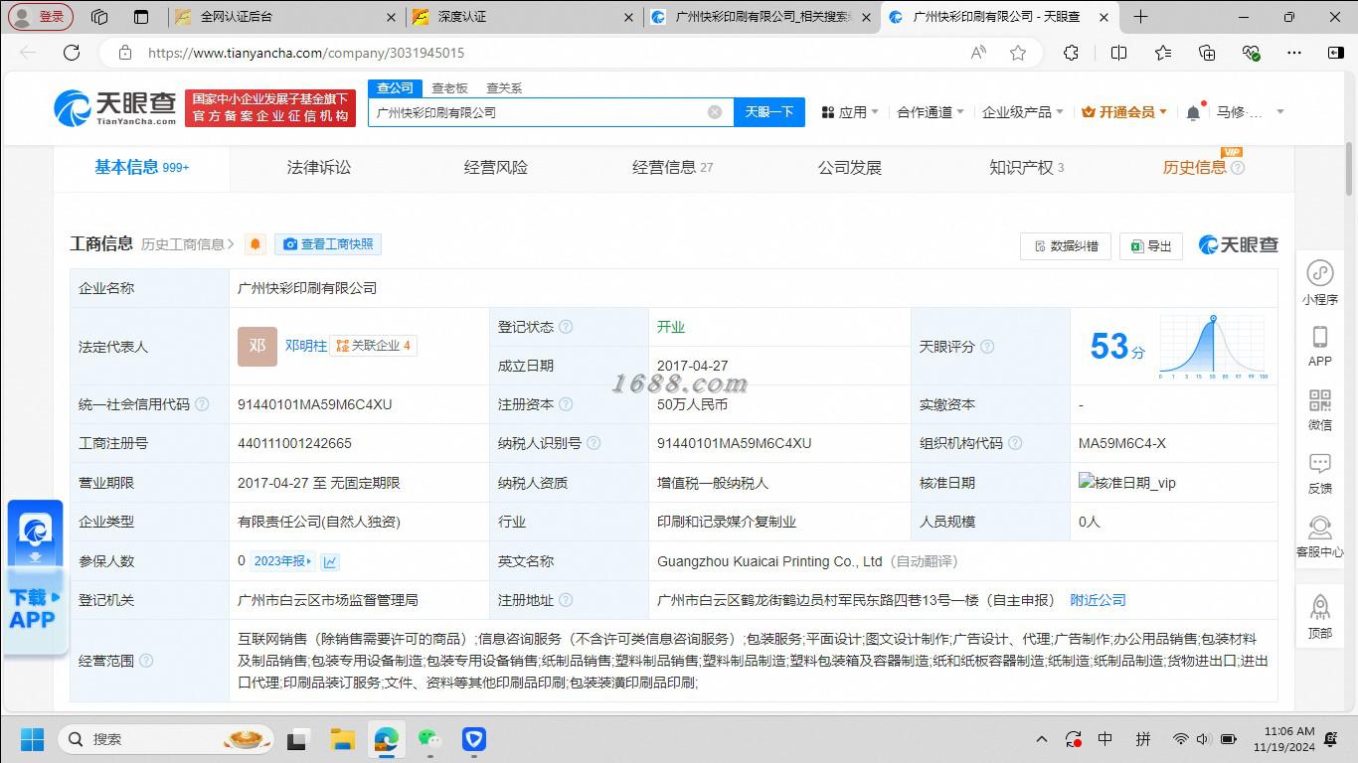This screenshot has width=1358, height=763.
Task: Expand 历史工商信息 chevron link
Action: coord(188,244)
